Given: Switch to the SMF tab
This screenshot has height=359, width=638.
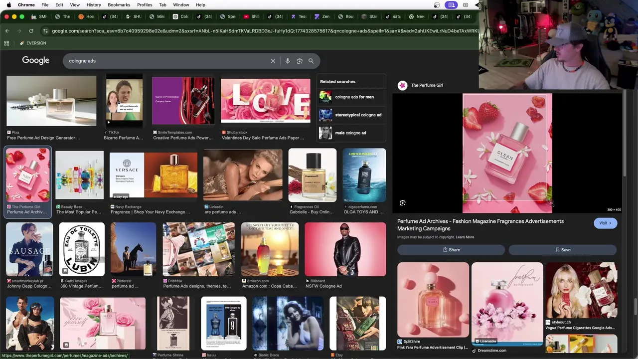Looking at the screenshot, I should coord(39,16).
